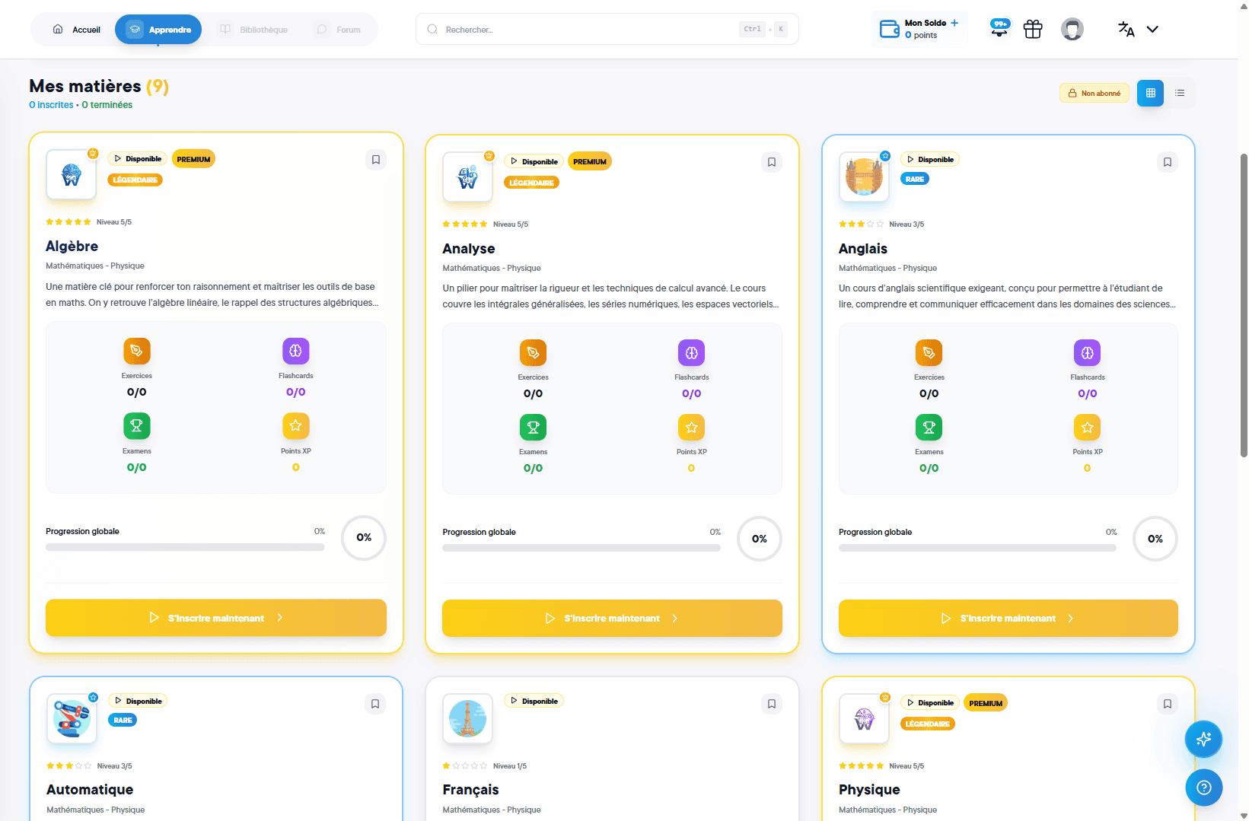
Task: Switch to grid view
Action: pos(1150,93)
